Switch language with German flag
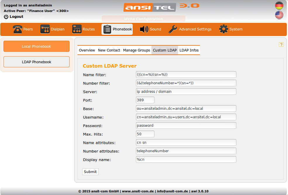 pyautogui.click(x=279, y=6)
